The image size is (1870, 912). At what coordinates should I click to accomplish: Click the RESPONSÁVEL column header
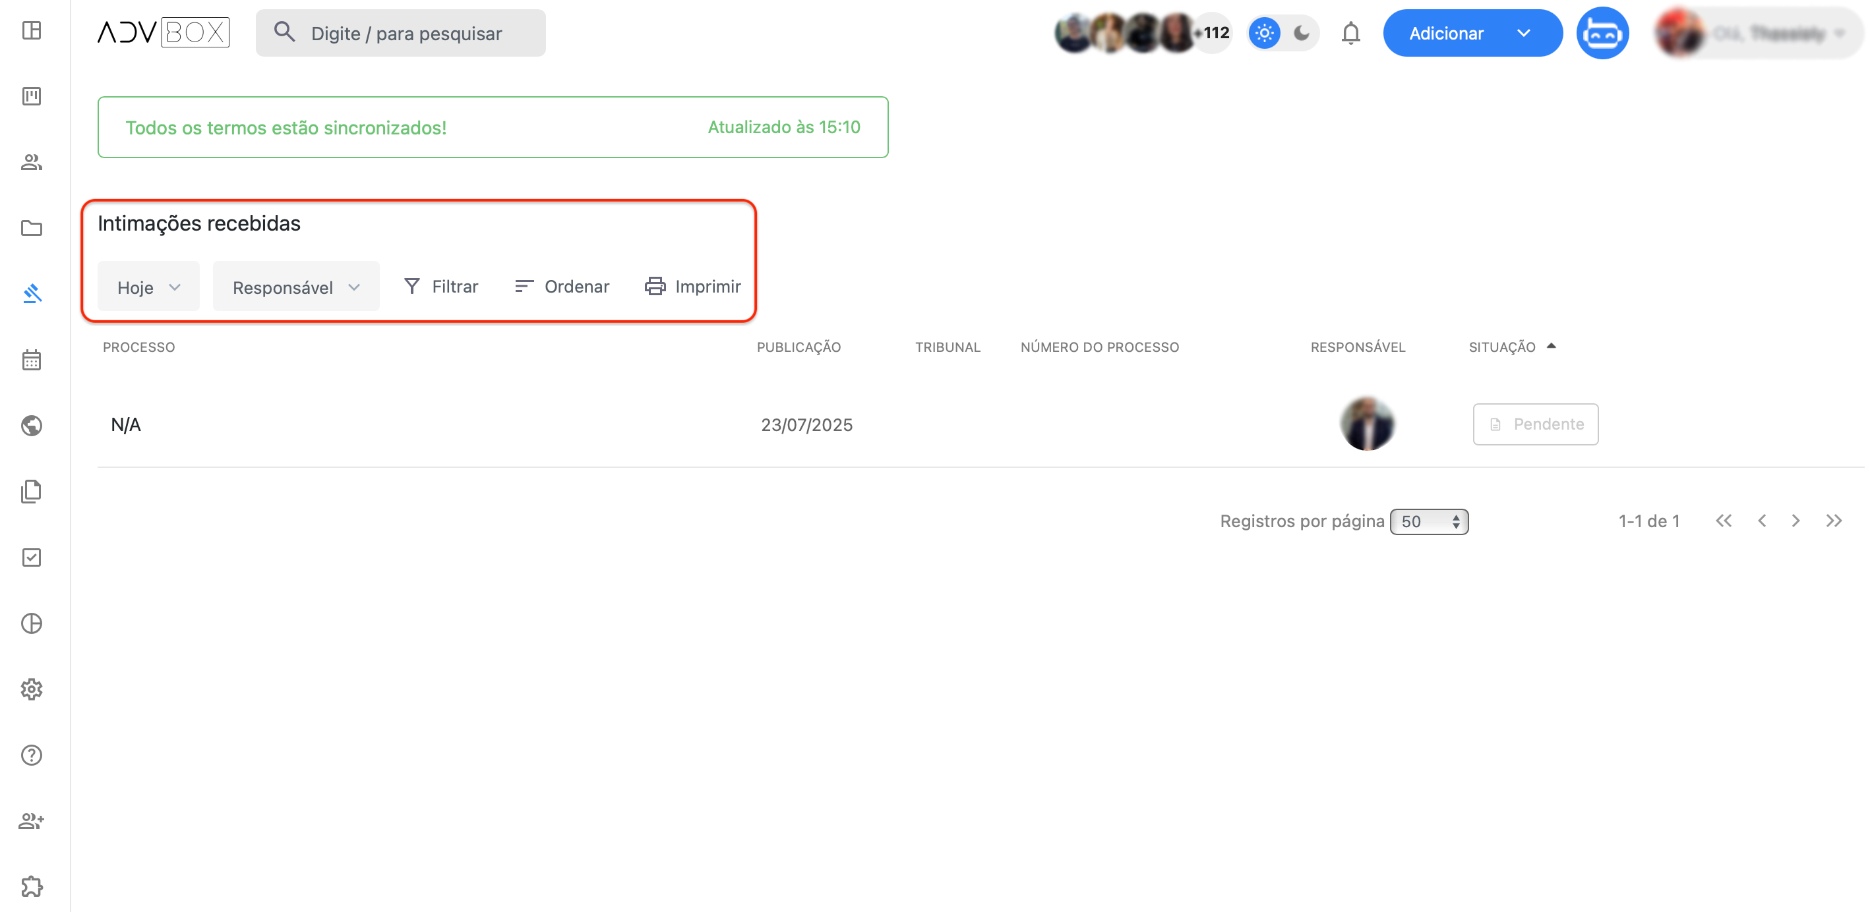(1358, 347)
